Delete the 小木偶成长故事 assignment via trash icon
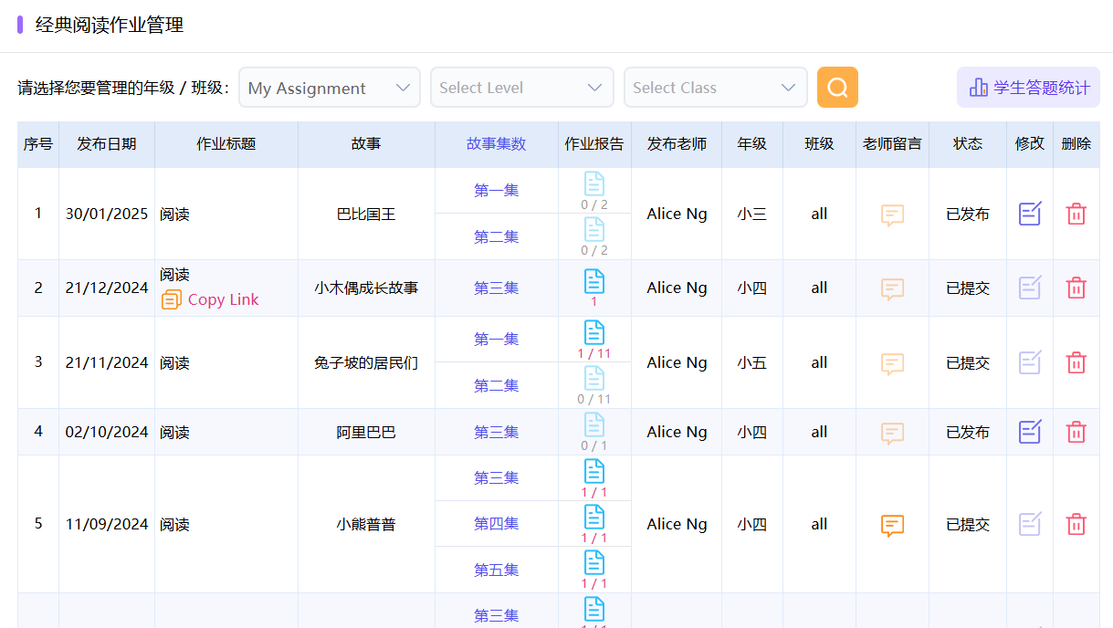Screen dimensions: 1113x628 pyautogui.click(x=1076, y=288)
